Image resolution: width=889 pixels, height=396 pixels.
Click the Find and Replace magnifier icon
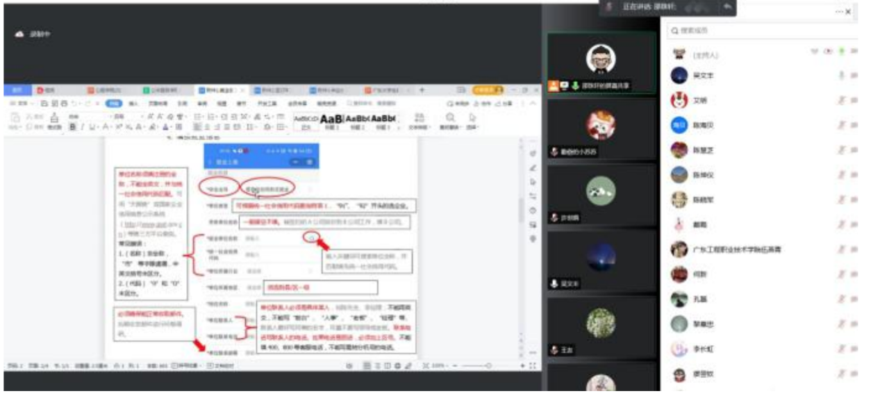(x=451, y=118)
